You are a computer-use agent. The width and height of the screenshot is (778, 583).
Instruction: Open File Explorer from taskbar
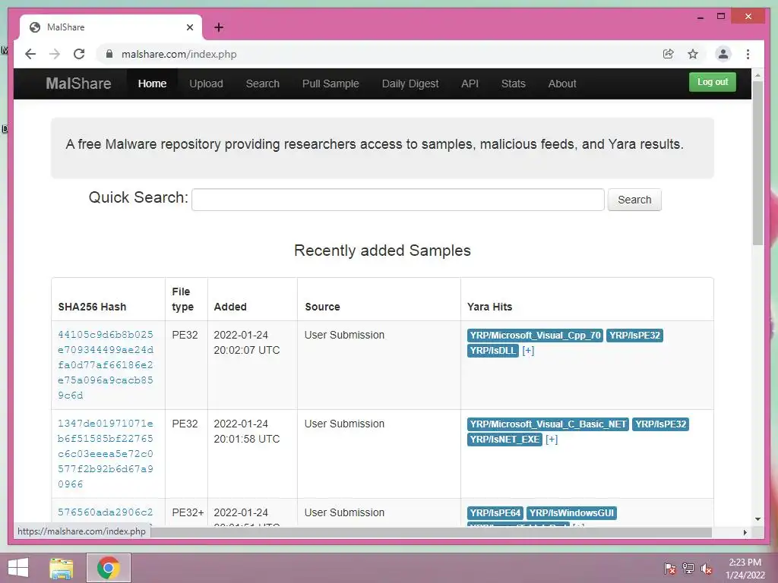click(62, 568)
